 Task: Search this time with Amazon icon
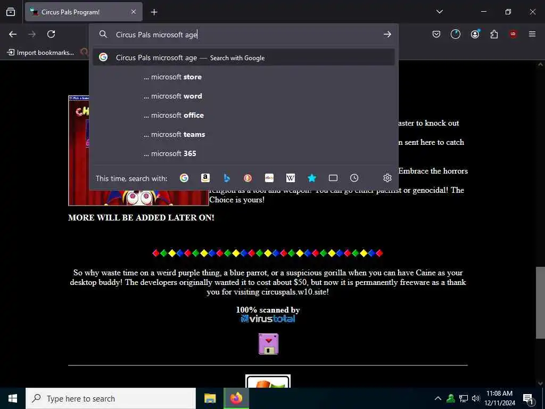pos(205,178)
